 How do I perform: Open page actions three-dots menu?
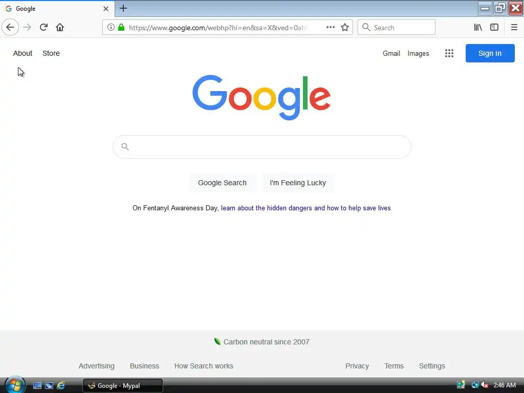330,27
